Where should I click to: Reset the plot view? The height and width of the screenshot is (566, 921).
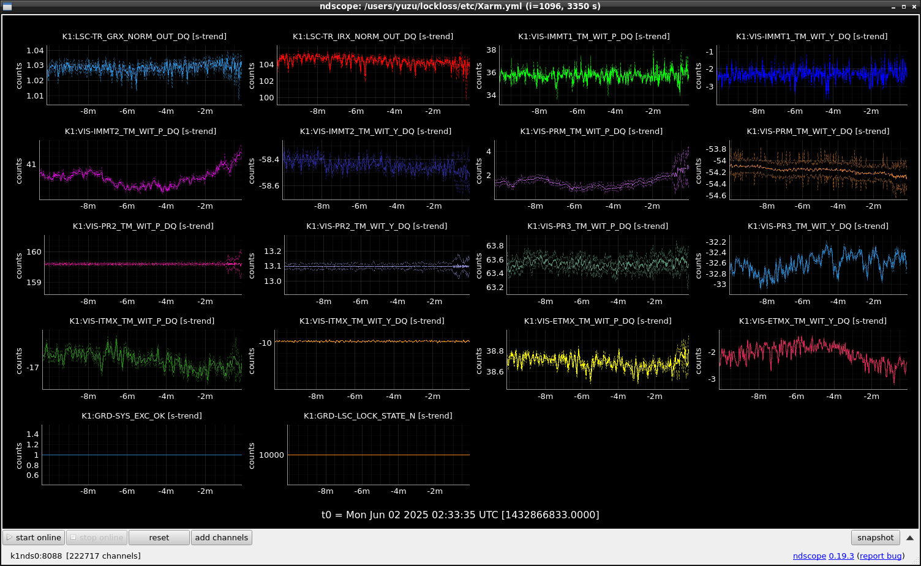pyautogui.click(x=159, y=537)
